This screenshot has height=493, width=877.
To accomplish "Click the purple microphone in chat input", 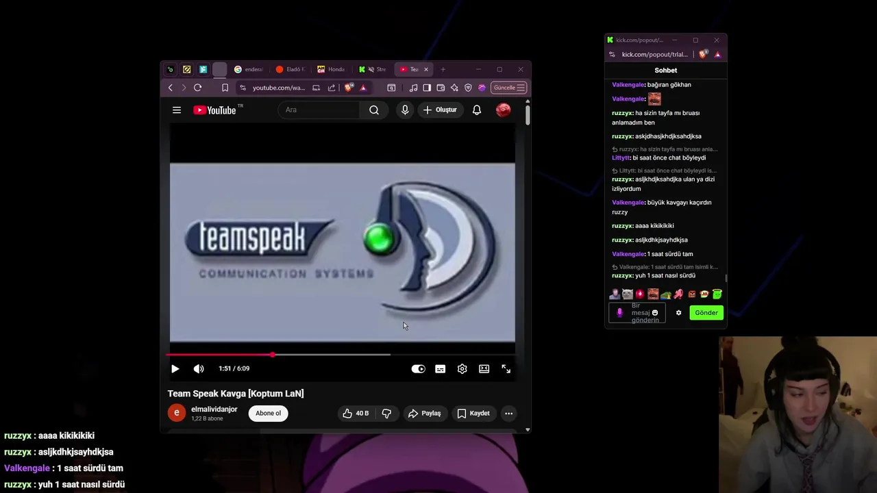I will [619, 313].
